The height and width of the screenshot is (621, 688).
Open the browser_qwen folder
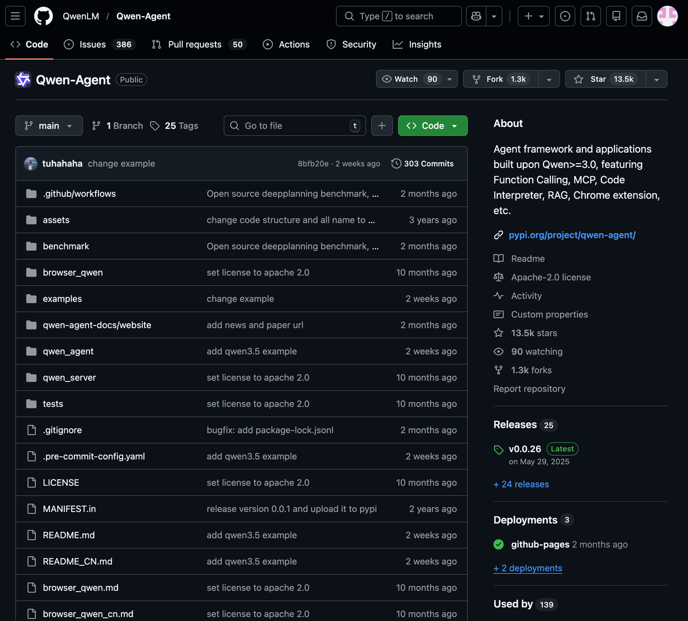73,273
